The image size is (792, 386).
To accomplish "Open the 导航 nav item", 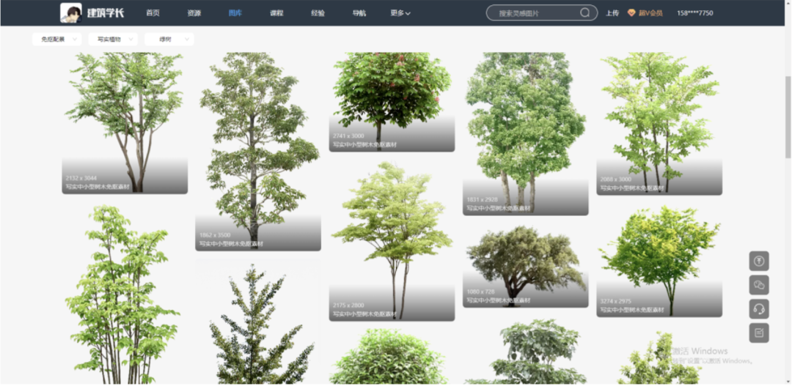I will pos(359,13).
